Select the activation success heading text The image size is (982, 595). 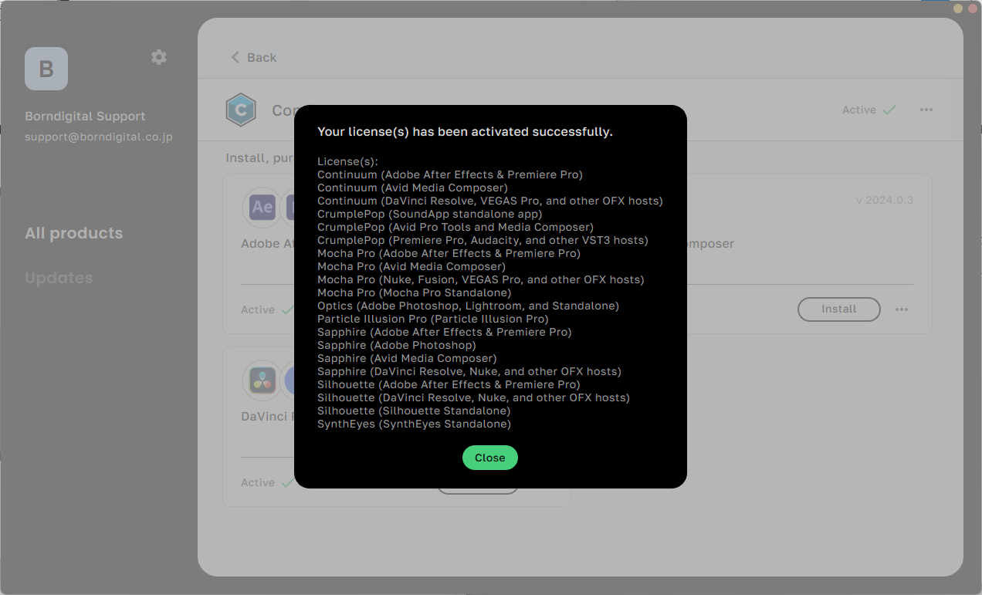pyautogui.click(x=465, y=132)
